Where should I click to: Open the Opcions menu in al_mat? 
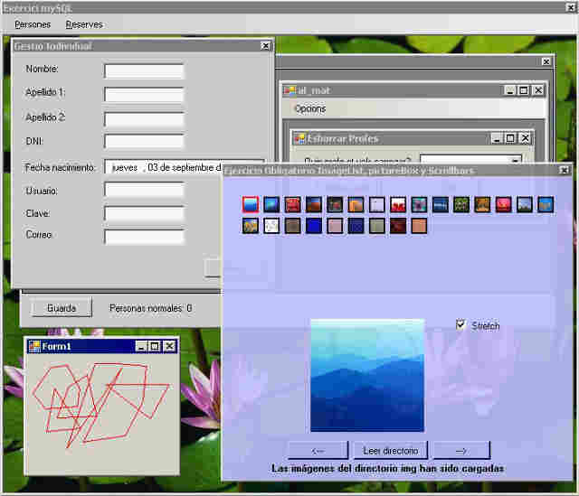click(310, 108)
